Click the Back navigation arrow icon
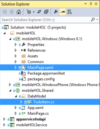The height and width of the screenshot is (129, 100). tap(5, 12)
